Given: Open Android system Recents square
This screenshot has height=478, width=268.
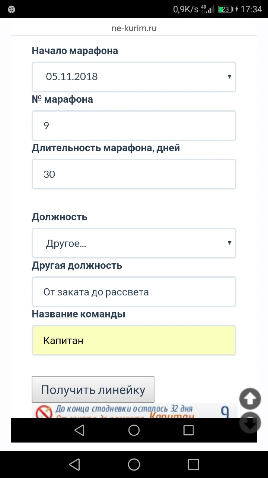Looking at the screenshot, I should tap(193, 465).
